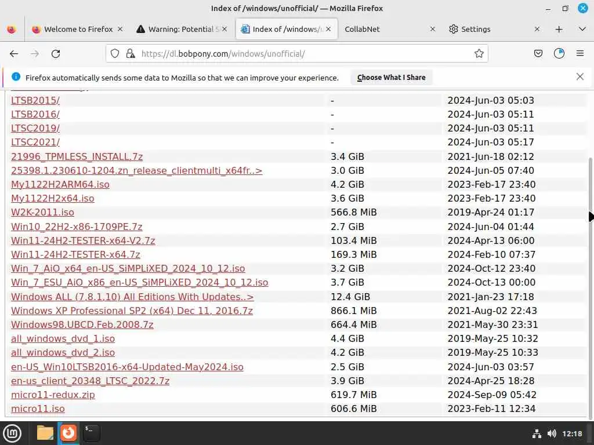594x445 pixels.
Task: View site security padlock information
Action: point(131,54)
